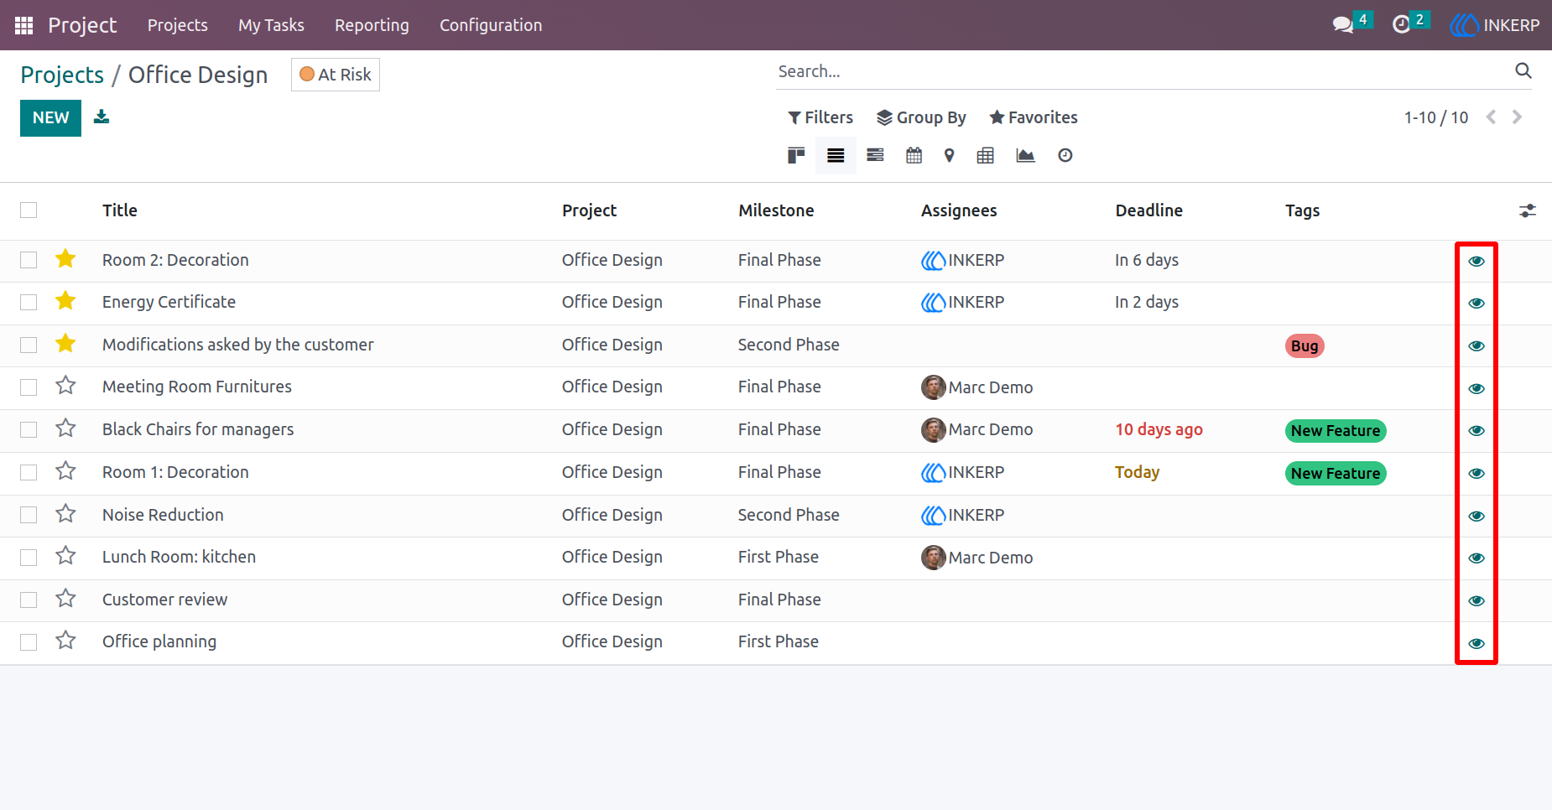Click into the Search field
1552x810 pixels.
pos(1143,71)
